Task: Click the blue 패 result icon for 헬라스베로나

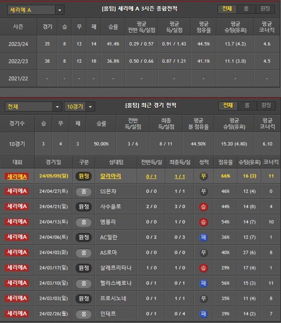Action: [x=204, y=283]
